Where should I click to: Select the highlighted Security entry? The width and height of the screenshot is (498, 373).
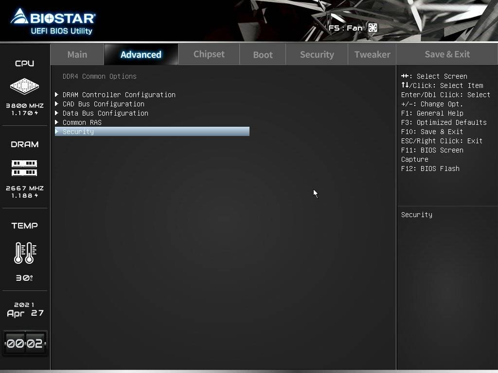click(78, 131)
